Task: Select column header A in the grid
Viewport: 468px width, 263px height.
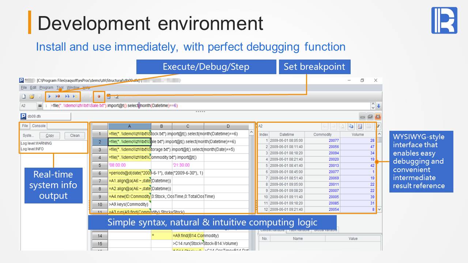Action: [x=129, y=126]
